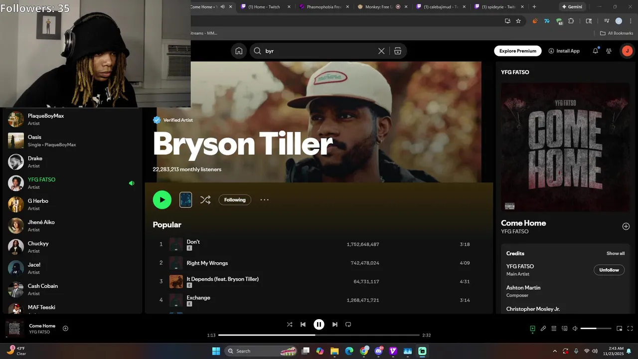Open a new browser tab
The width and height of the screenshot is (638, 359).
(534, 7)
